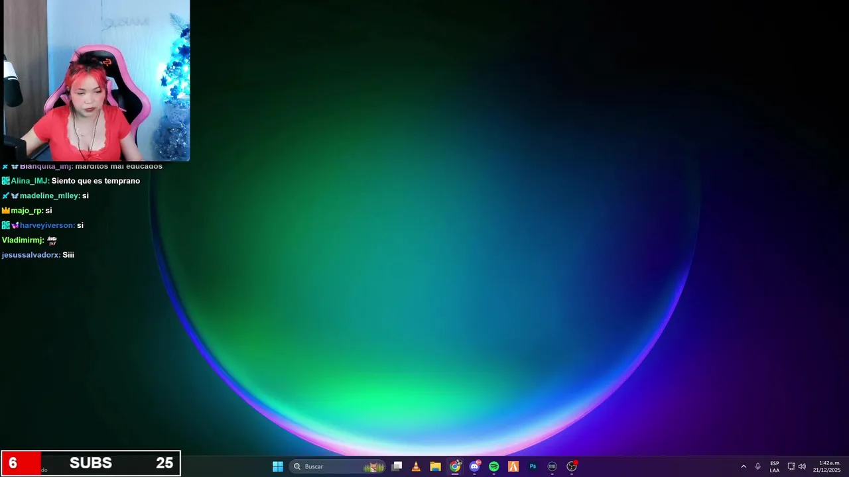Click Alina_IMJ's message 'Siento que es temprano'

click(96, 181)
